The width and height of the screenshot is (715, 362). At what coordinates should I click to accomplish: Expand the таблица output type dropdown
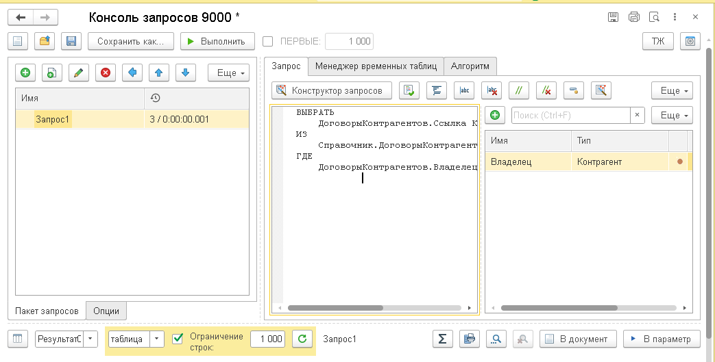(157, 339)
